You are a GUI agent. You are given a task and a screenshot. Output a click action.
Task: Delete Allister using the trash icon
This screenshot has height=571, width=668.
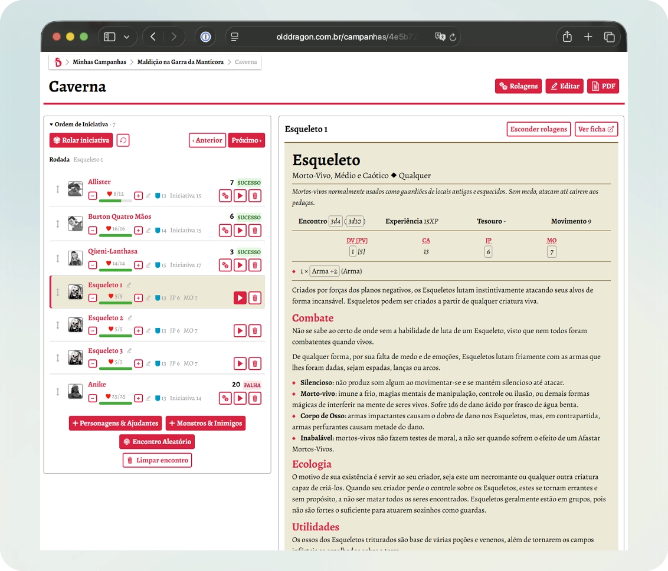pyautogui.click(x=255, y=196)
